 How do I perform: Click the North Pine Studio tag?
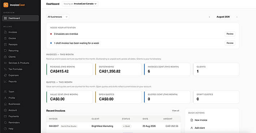(x=69, y=126)
